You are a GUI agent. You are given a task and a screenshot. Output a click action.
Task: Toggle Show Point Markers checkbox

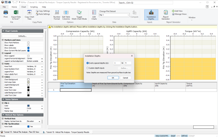tap(28, 43)
